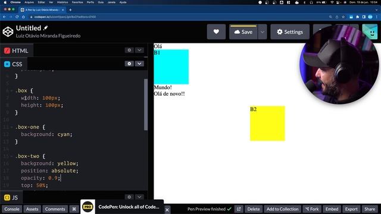The height and width of the screenshot is (214, 381).
Task: Click the cyan B1 box in preview
Action: [x=171, y=67]
